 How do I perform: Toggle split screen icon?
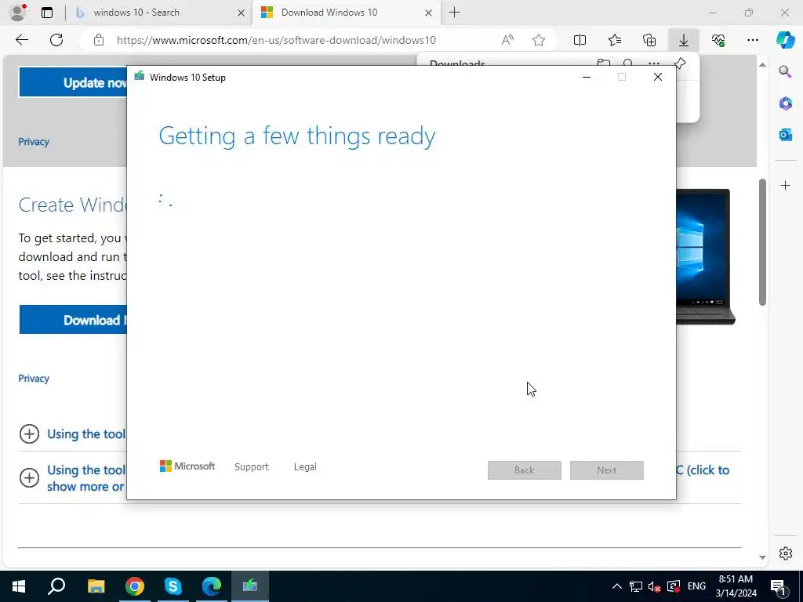(580, 40)
